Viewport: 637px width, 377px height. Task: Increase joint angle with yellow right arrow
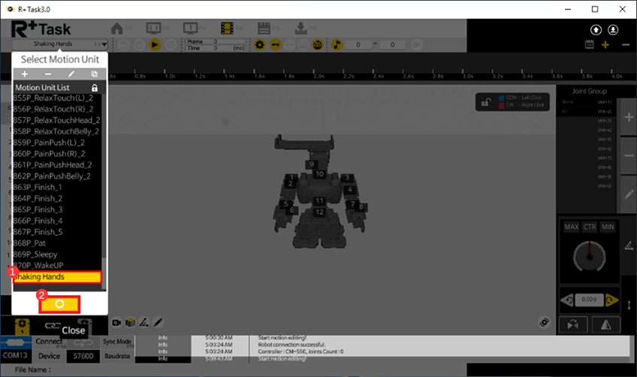pyautogui.click(x=614, y=301)
